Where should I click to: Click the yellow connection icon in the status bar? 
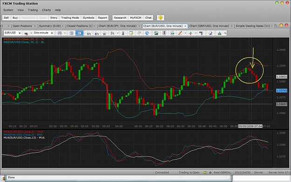pyautogui.click(x=205, y=172)
